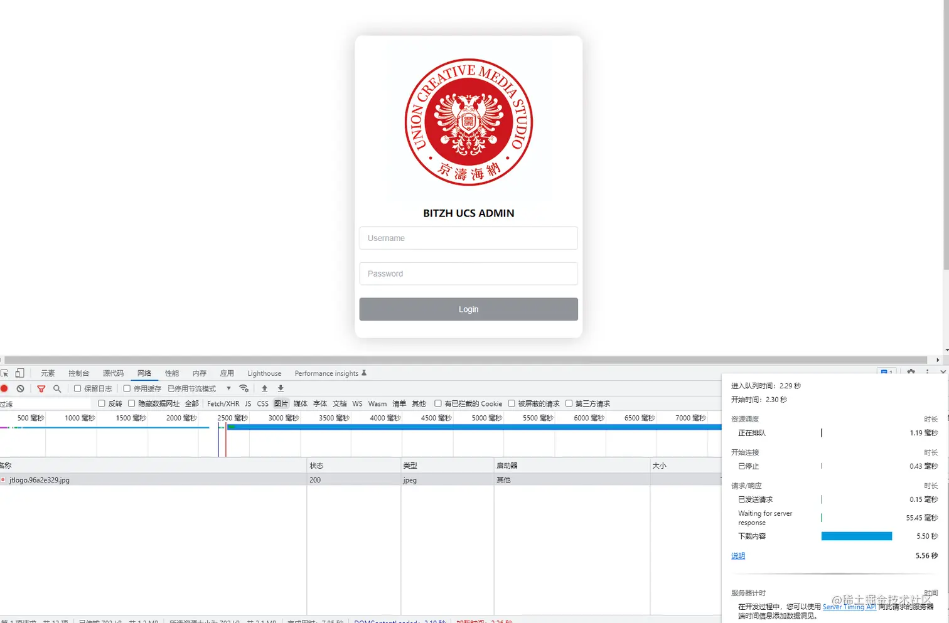Enable the 停用缓存 checkbox
949x623 pixels.
click(127, 388)
